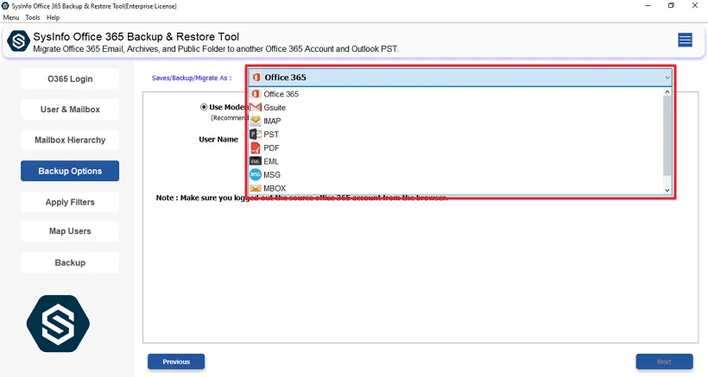Choose the IMAP envelope icon
Screen dimensions: 708x377
click(256, 121)
